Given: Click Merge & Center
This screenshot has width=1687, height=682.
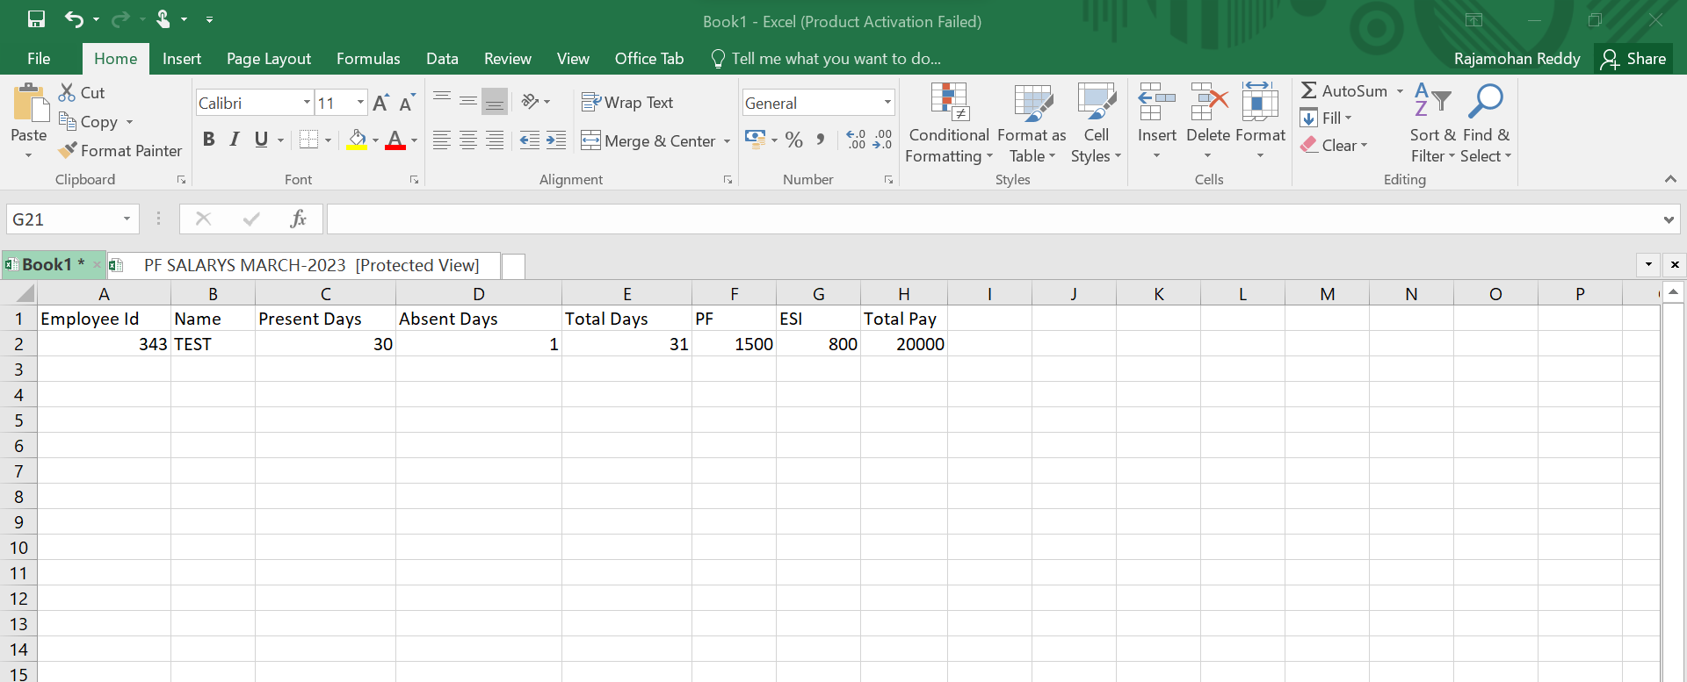Looking at the screenshot, I should tap(648, 140).
